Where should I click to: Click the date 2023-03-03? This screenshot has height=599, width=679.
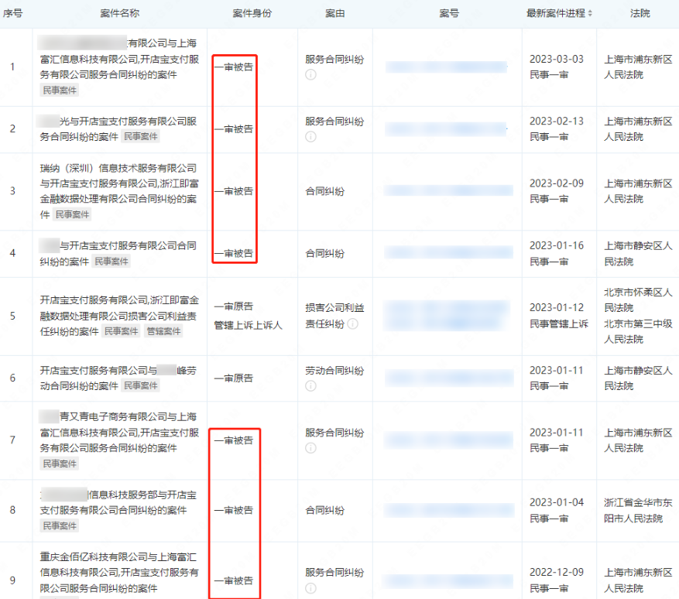[557, 59]
